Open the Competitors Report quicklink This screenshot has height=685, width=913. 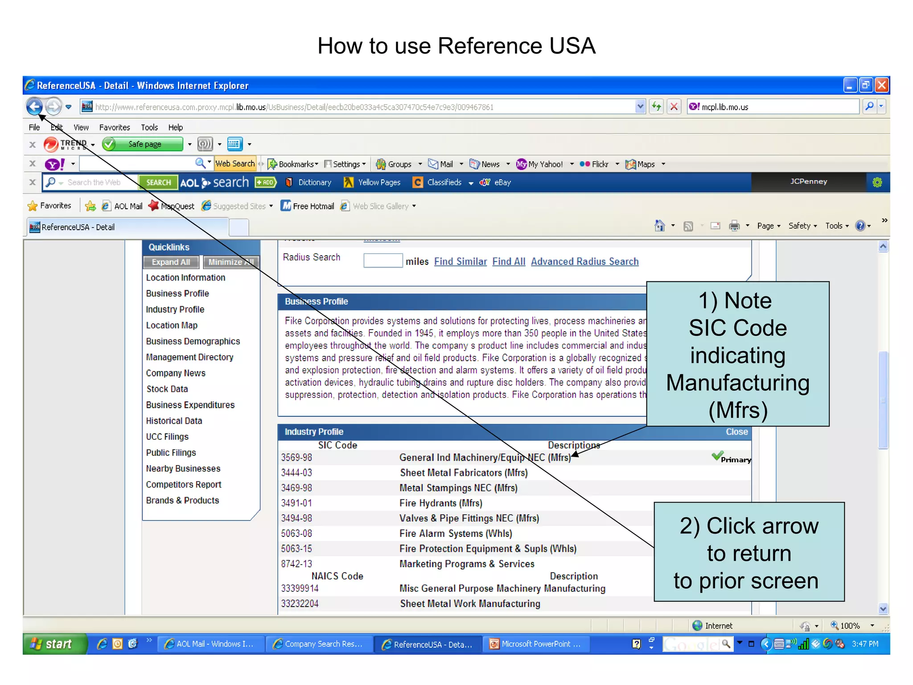click(183, 484)
